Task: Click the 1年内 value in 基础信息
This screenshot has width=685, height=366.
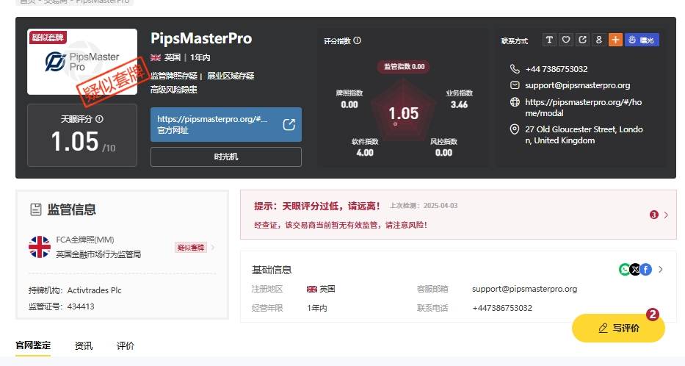Action: click(316, 308)
